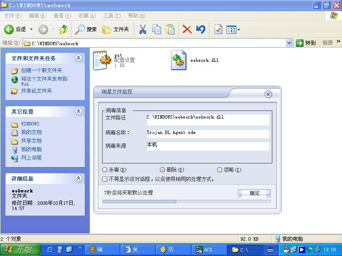Select the 删除(D) radio option
This screenshot has width=342, height=256.
162,169
